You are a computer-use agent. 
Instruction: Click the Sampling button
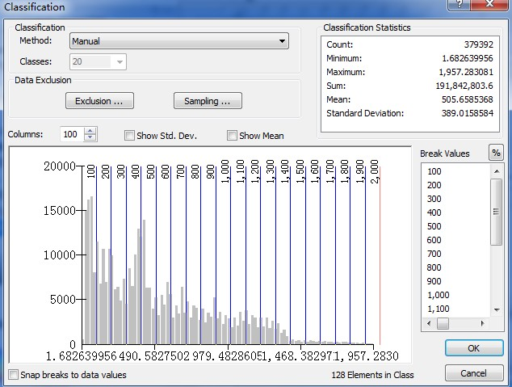pyautogui.click(x=208, y=101)
